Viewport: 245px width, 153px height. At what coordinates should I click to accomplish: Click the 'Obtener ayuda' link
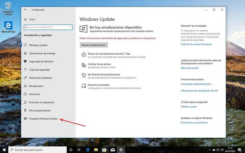pyautogui.click(x=189, y=107)
